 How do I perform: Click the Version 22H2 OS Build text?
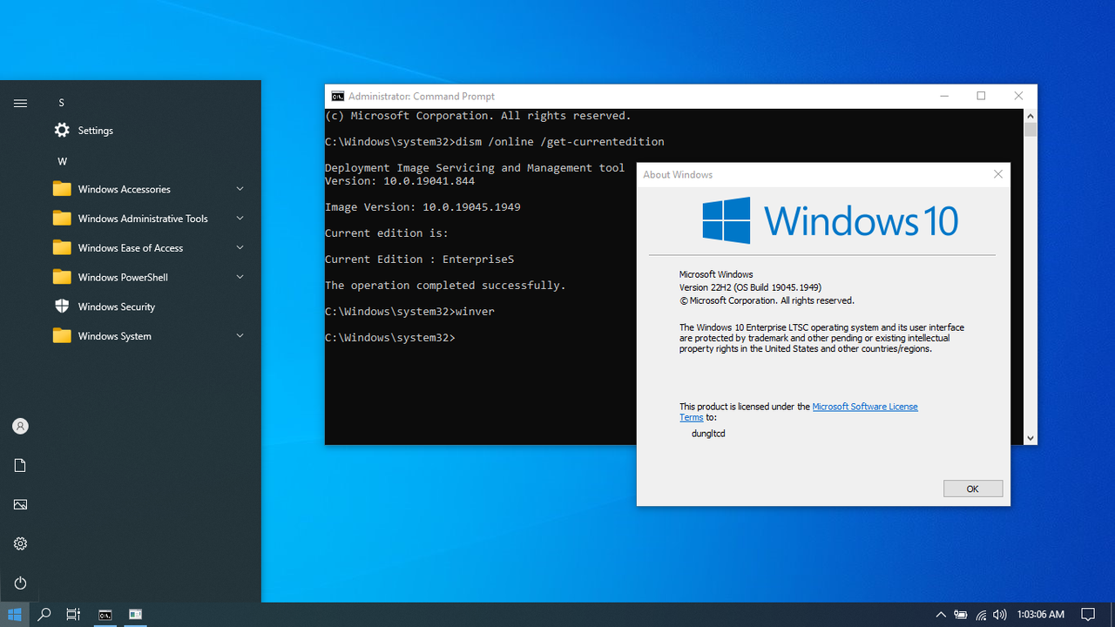coord(750,287)
